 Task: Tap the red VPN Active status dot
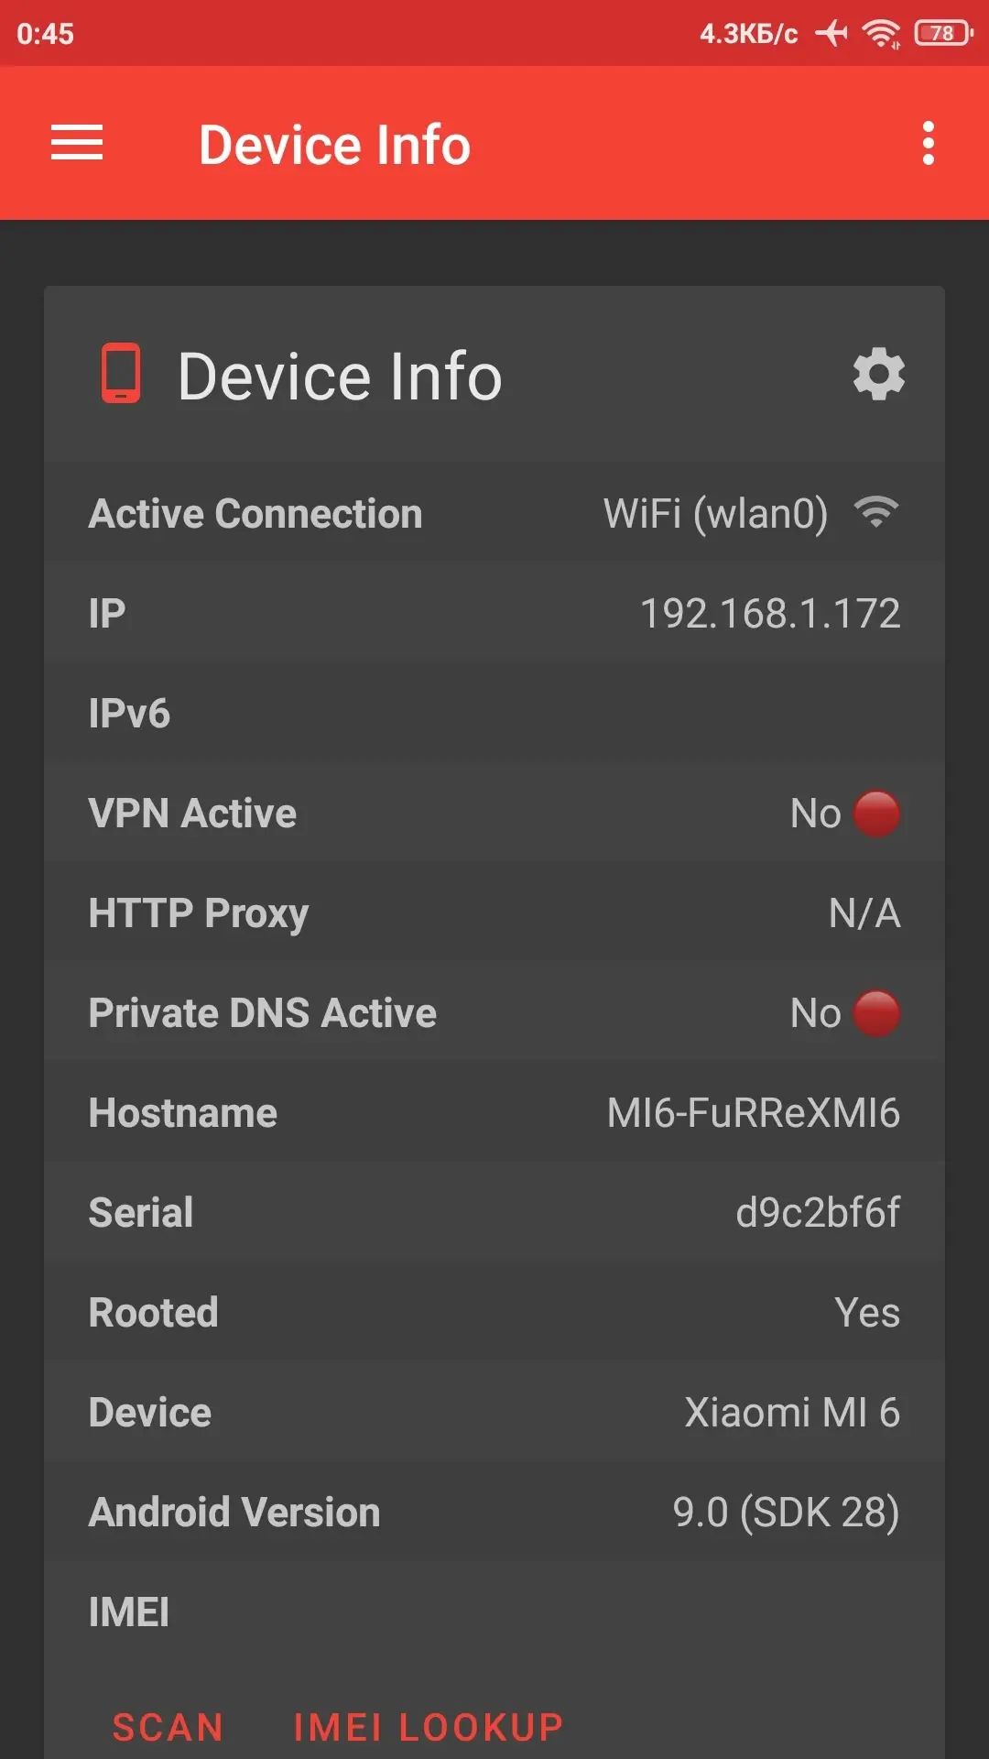pos(877,814)
